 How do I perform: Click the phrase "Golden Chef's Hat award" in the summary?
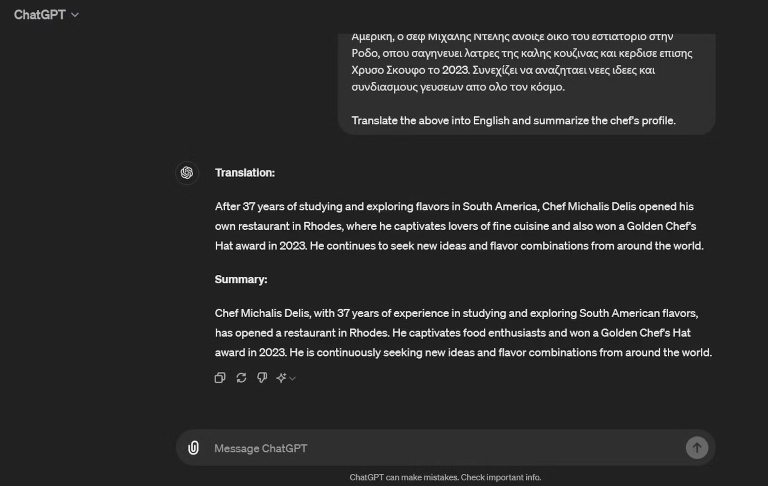pos(645,333)
